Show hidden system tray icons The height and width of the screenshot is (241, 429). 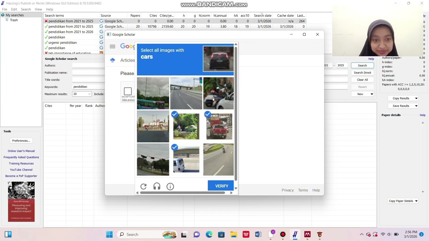361,235
